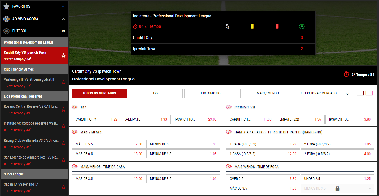Viewport: 379px width, 196px height.
Task: Select the Mais / Menos market tab
Action: [x=268, y=93]
